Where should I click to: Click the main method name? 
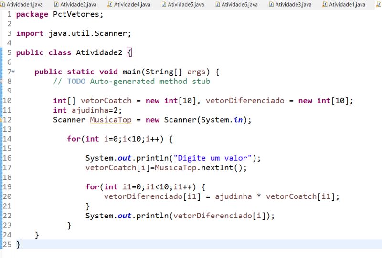132,72
